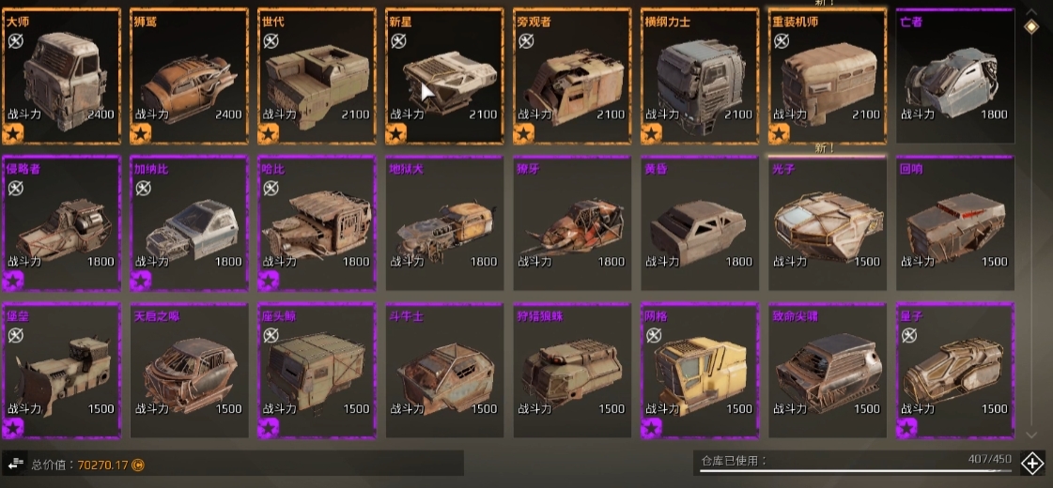1053x488 pixels.
Task: Select the 天启之喙 cabin card
Action: coord(186,371)
